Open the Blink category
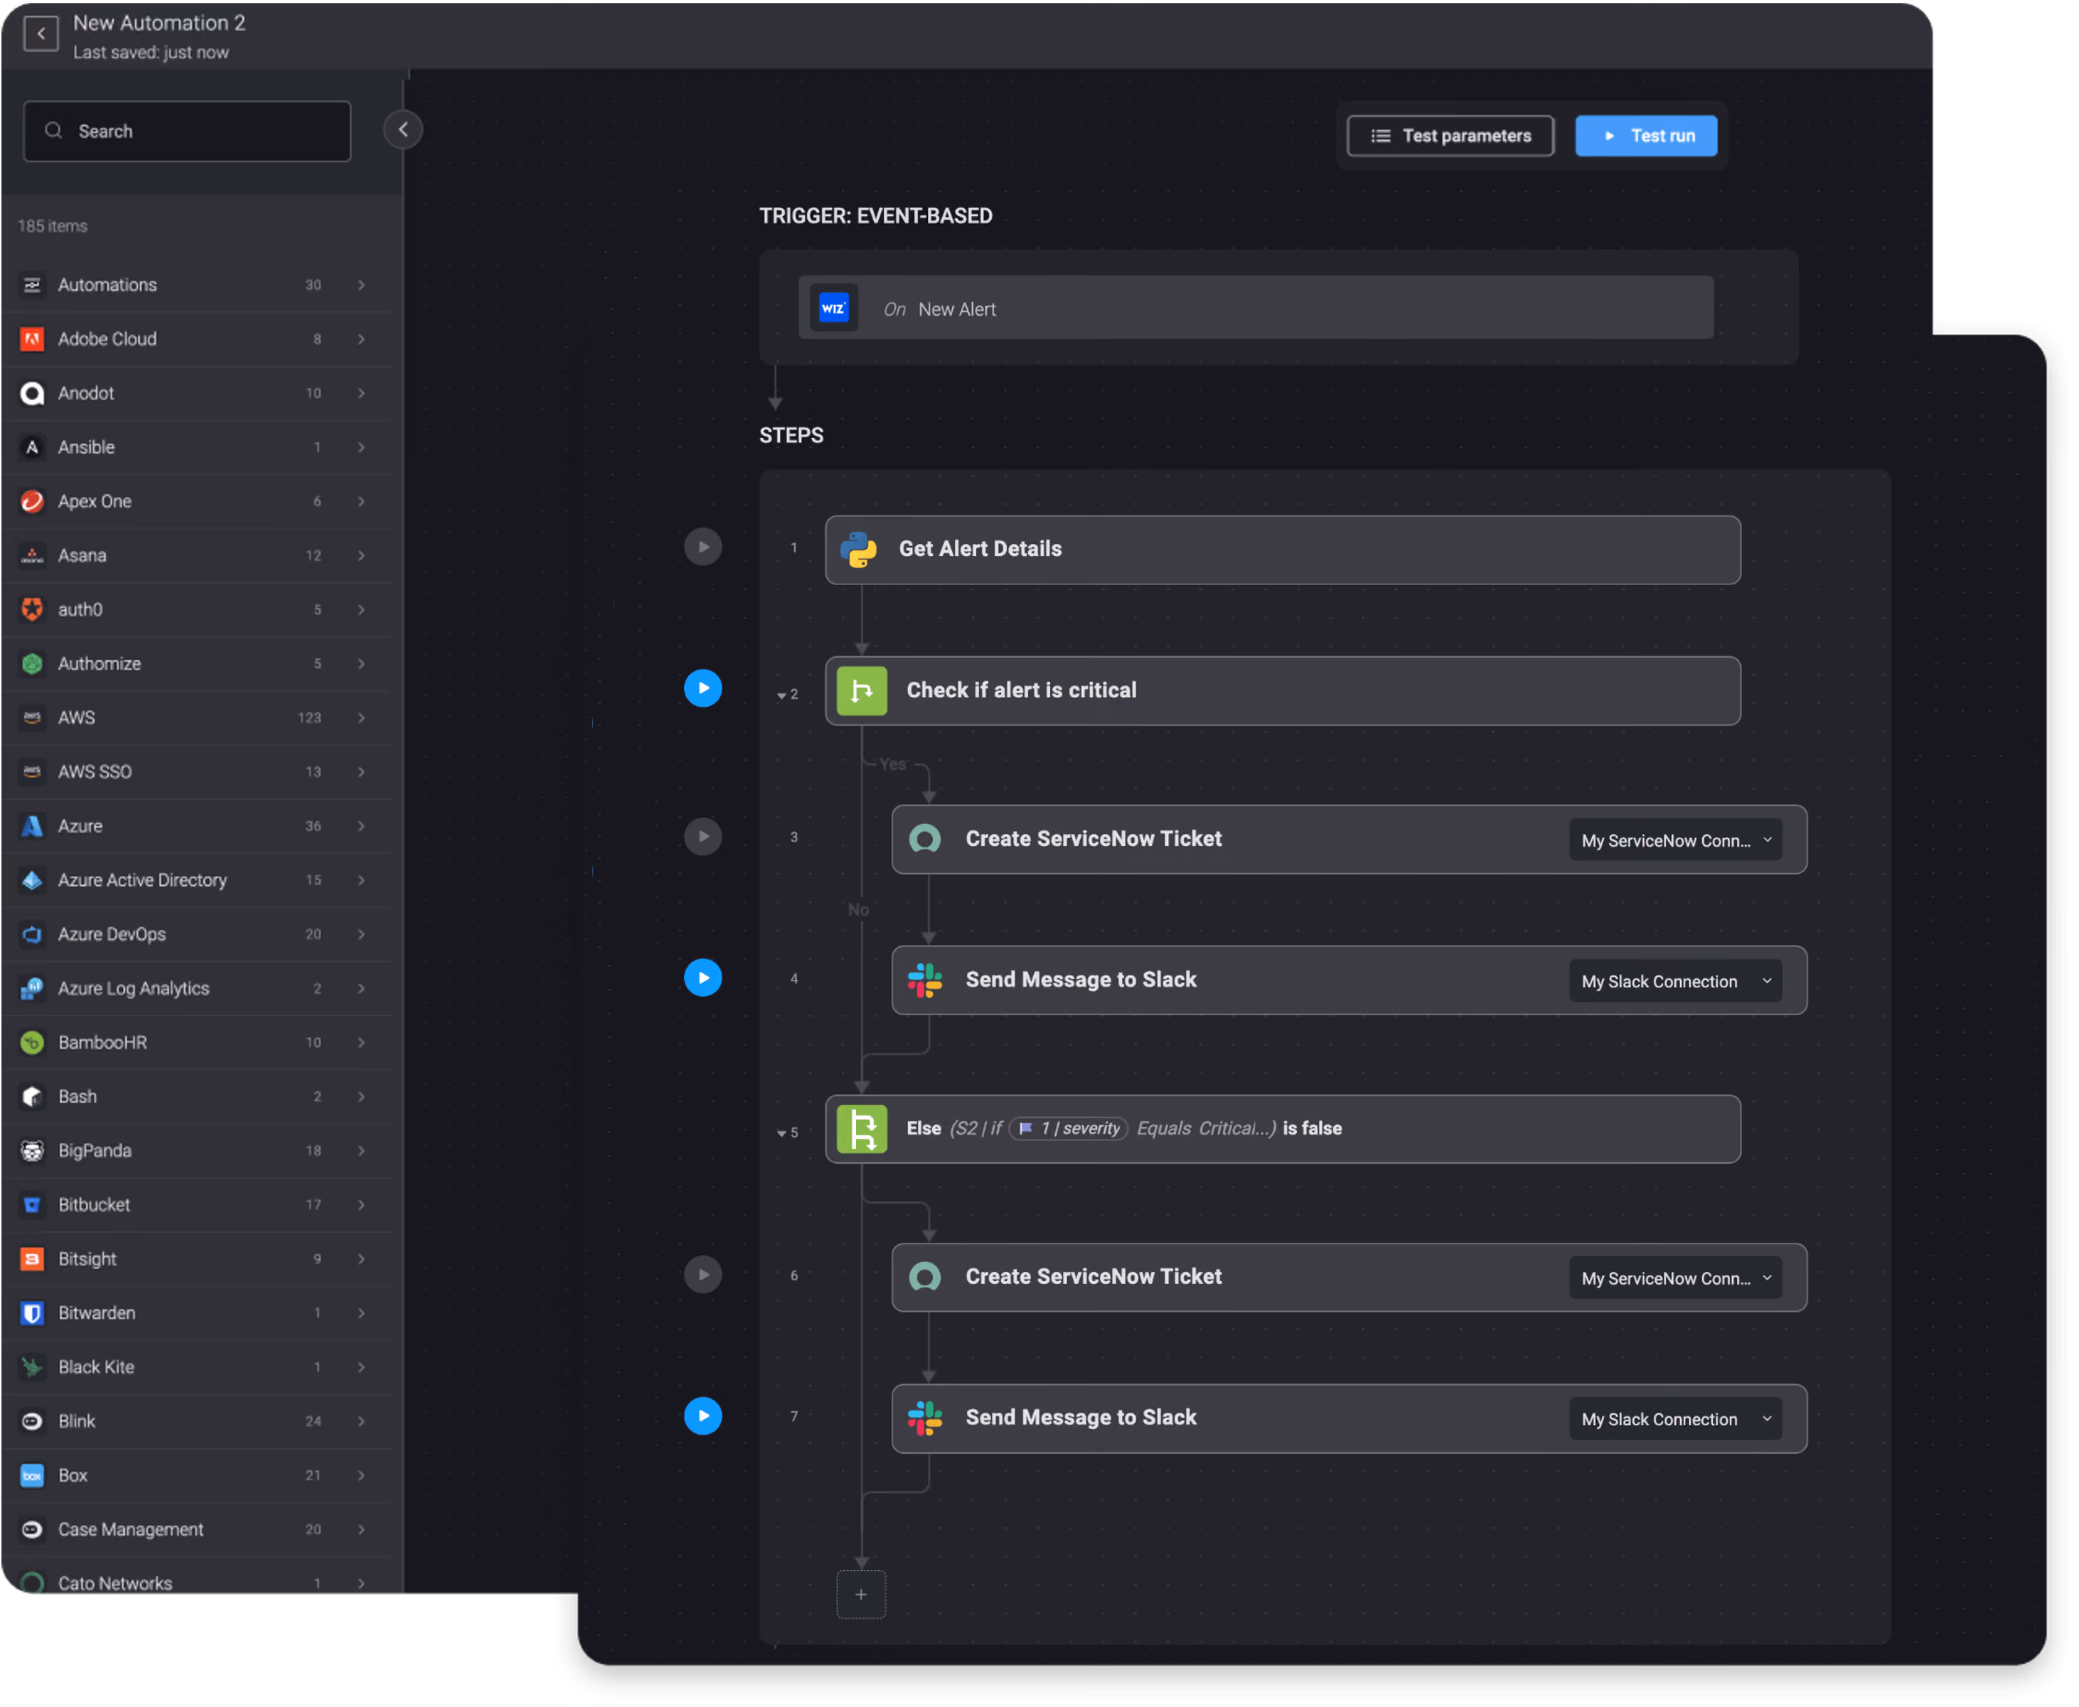The width and height of the screenshot is (2079, 1707). click(197, 1423)
